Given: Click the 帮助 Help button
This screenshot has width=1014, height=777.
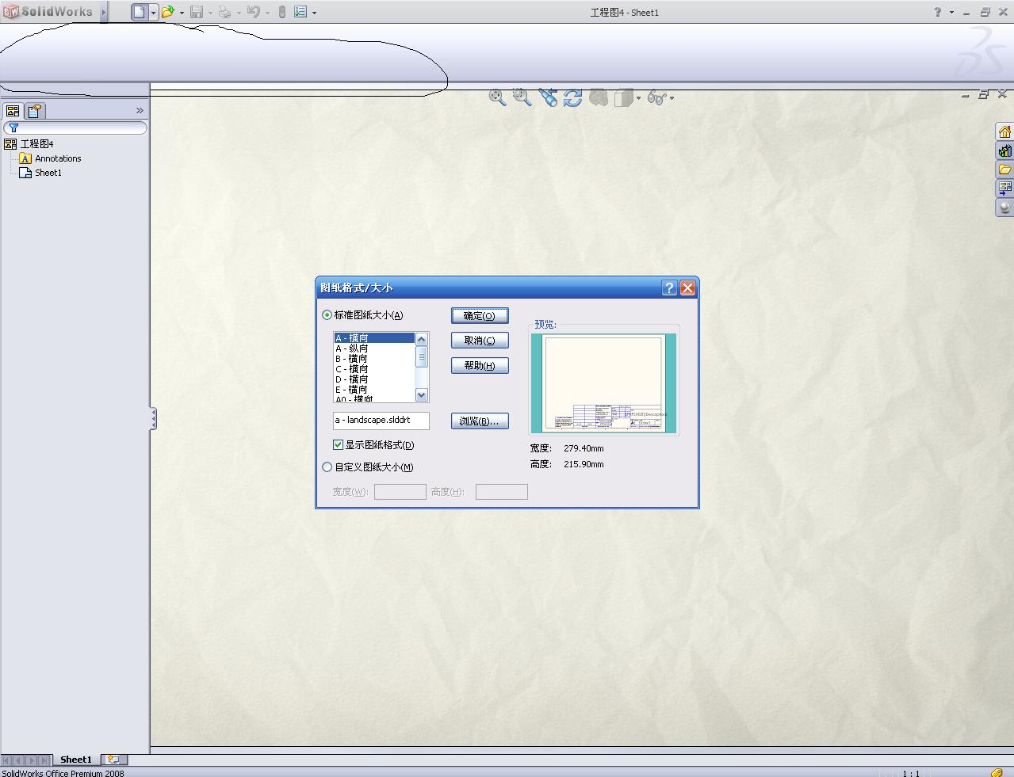Looking at the screenshot, I should (x=480, y=366).
